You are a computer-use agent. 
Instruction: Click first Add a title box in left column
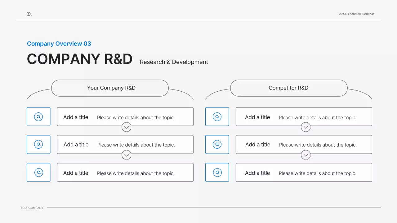click(125, 117)
